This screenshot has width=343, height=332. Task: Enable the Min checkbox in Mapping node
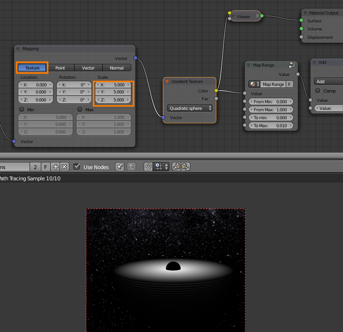(22, 109)
